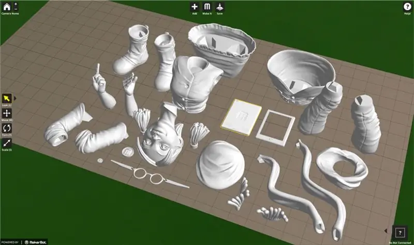The height and width of the screenshot is (245, 414).
Task: Click the Add model button
Action: click(x=195, y=7)
